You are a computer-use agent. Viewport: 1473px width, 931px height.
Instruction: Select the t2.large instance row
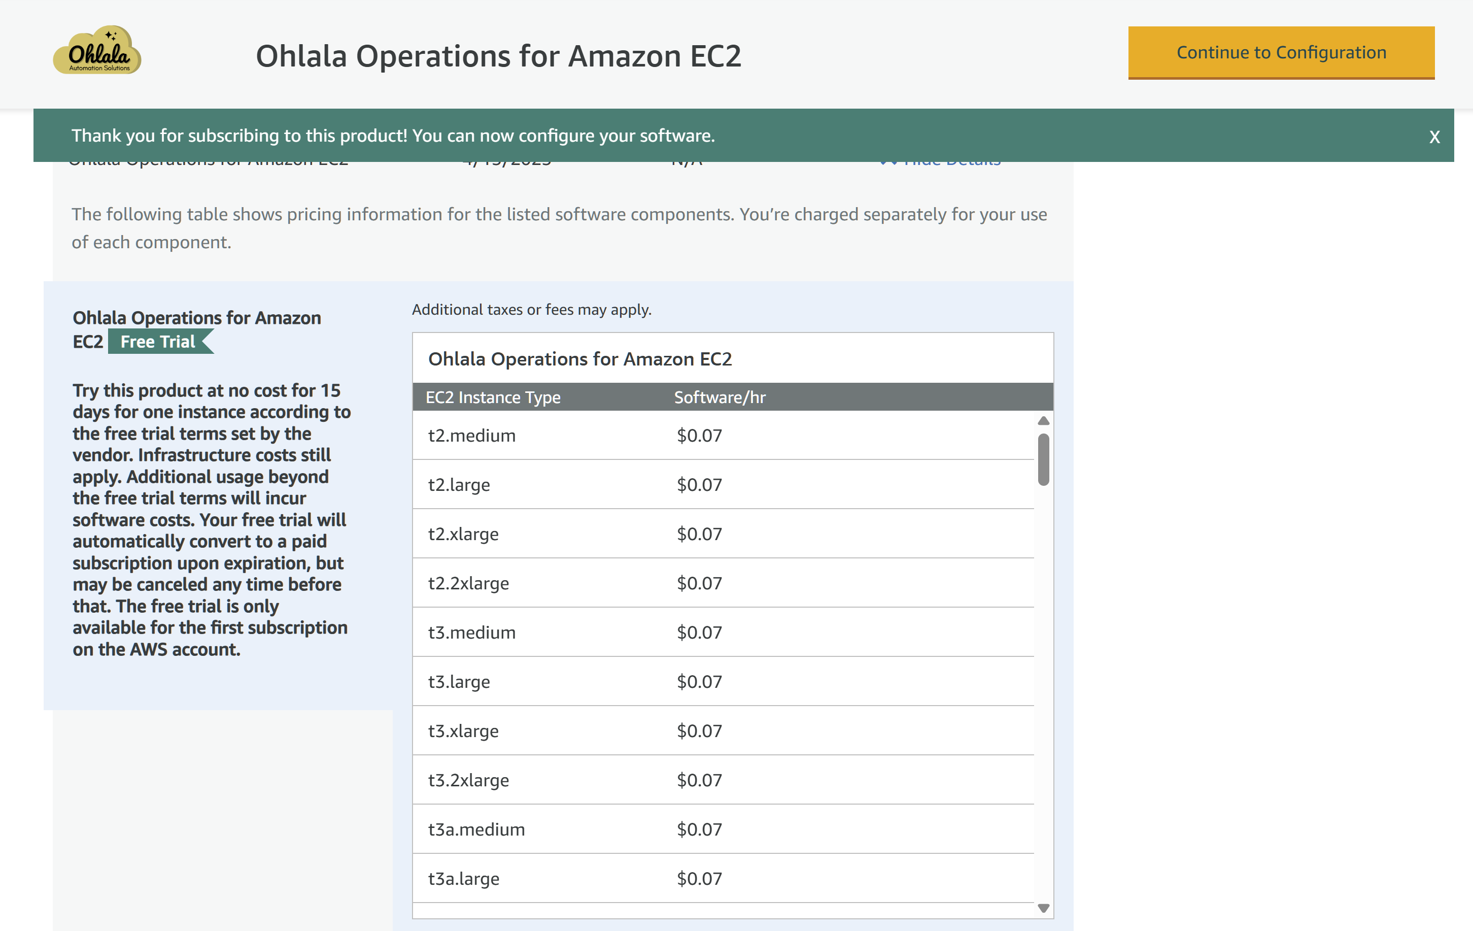[x=723, y=484]
